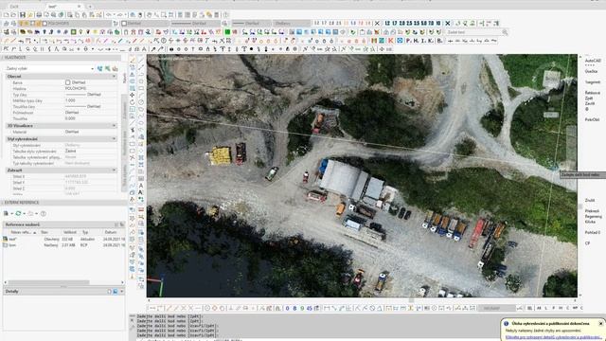Select the Rotate tool in vertical toolbar
Viewport: 606px width, 341px height.
tap(133, 102)
